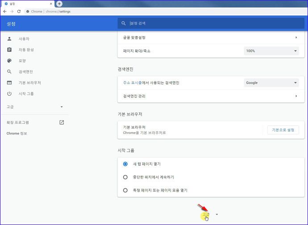The height and width of the screenshot is (225, 308).
Task: Click the 주소 표시줄 link
Action: click(x=132, y=83)
